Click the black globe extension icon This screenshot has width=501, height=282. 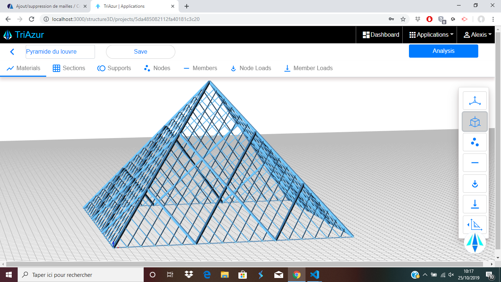(453, 19)
